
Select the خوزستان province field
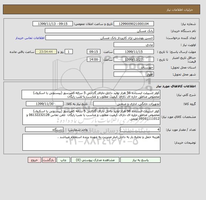(133, 67)
